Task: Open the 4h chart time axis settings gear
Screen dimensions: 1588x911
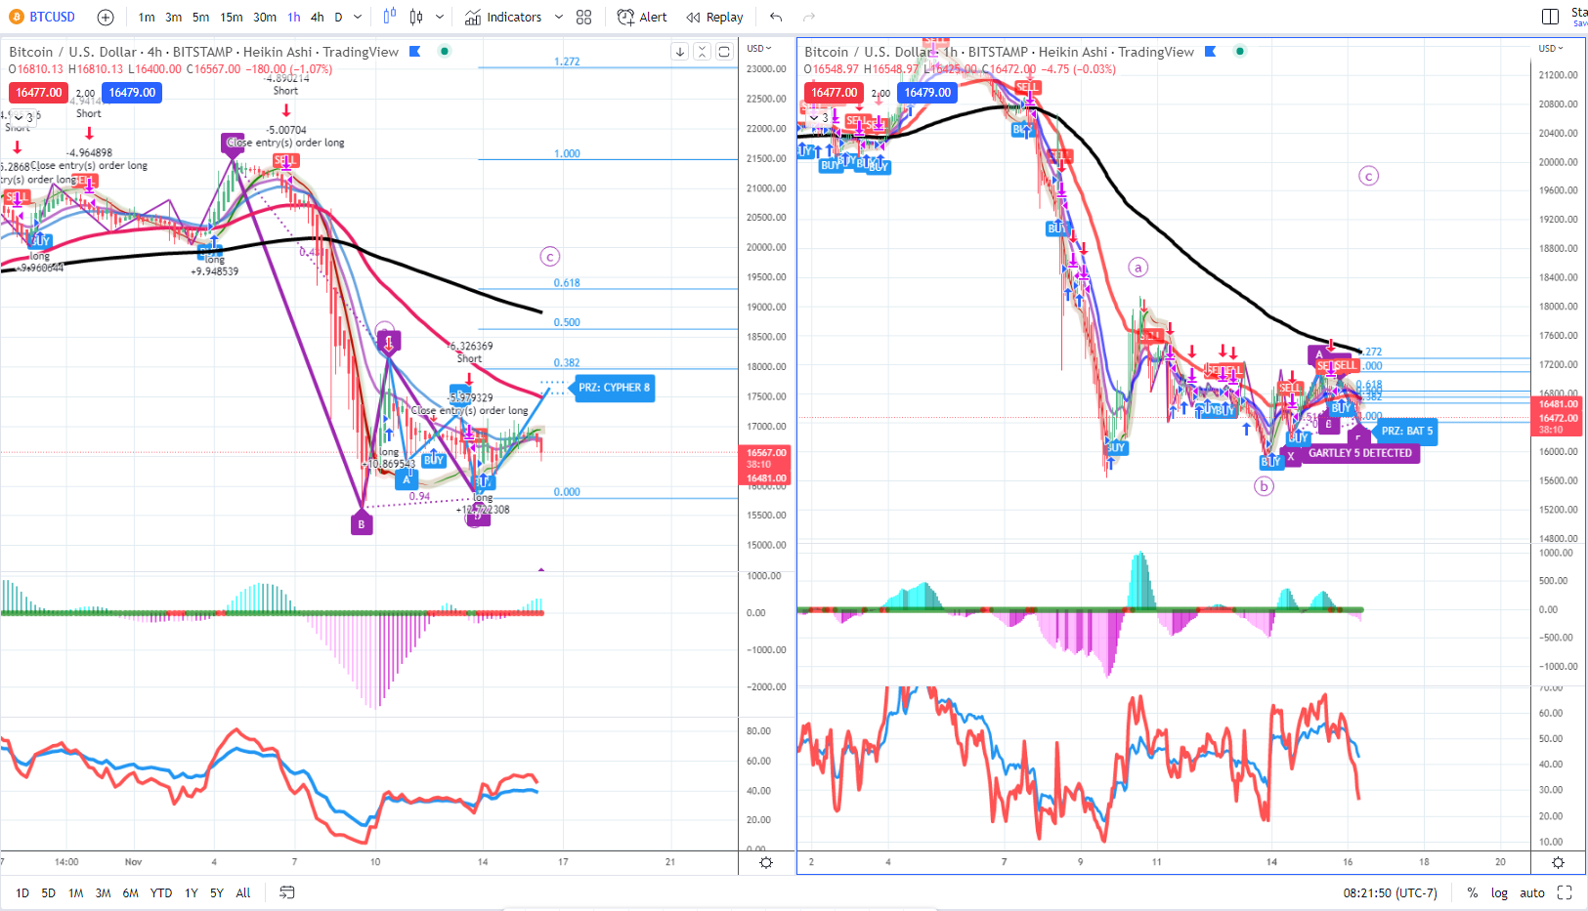Action: (766, 862)
